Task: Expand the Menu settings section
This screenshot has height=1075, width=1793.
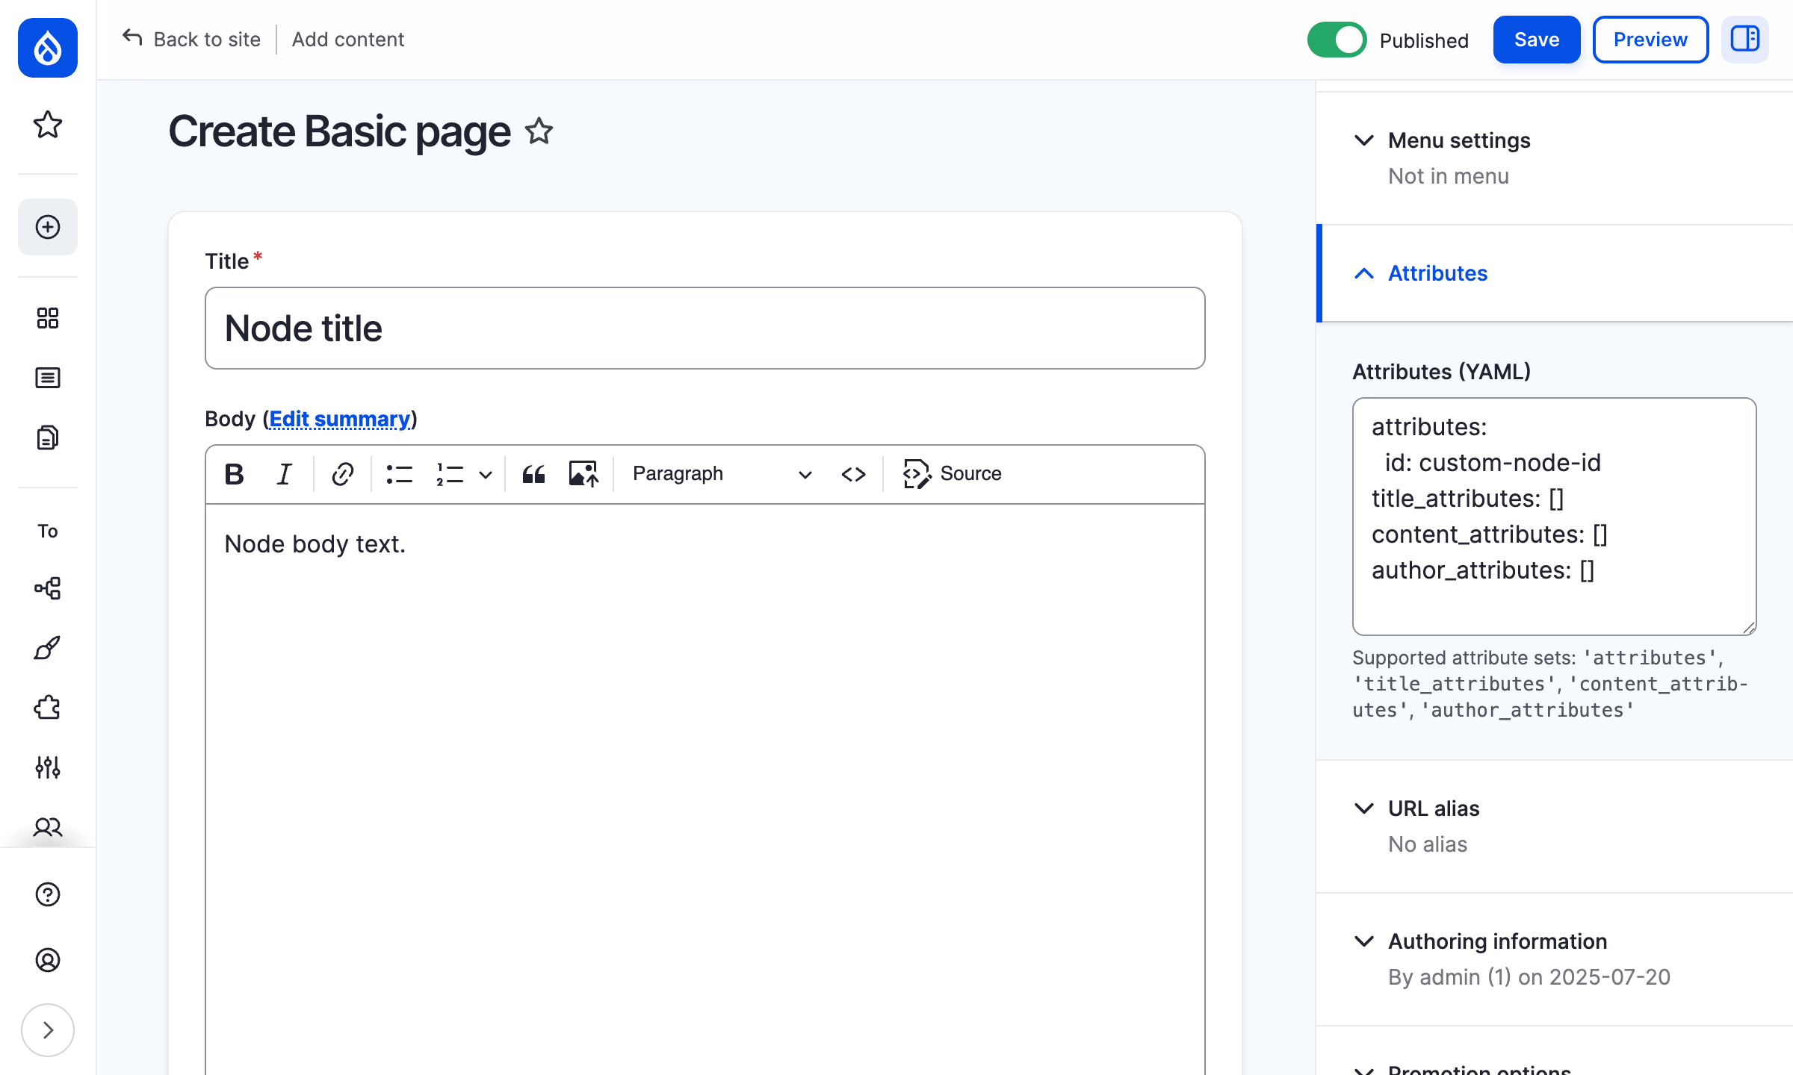Action: click(1458, 140)
